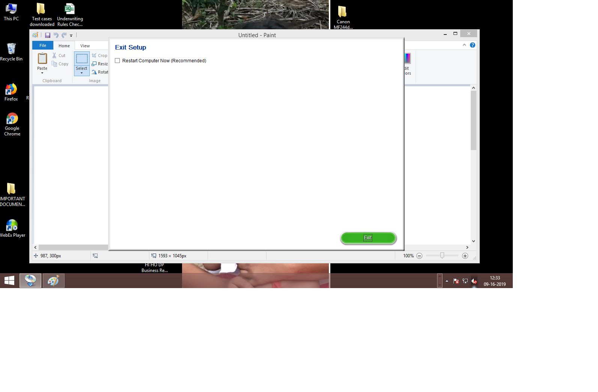Minimize the Paint window
This screenshot has width=598, height=392.
click(x=445, y=34)
